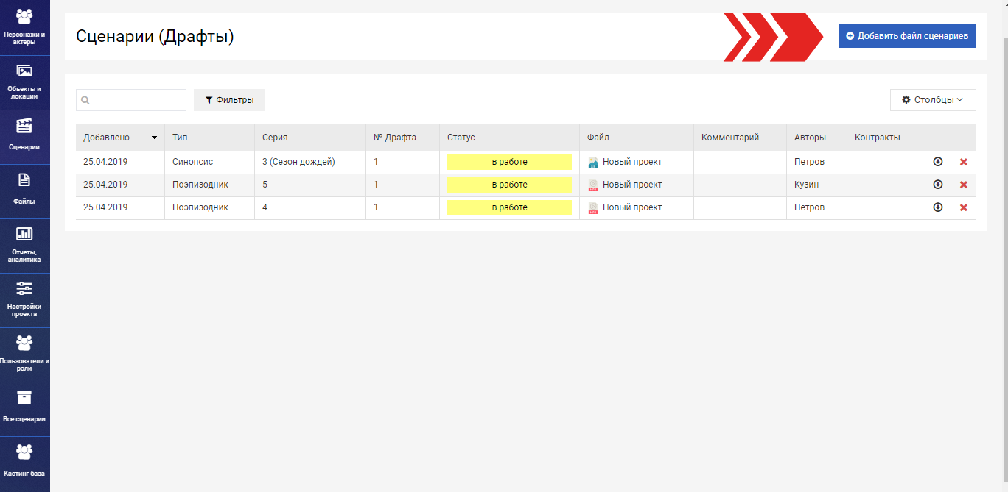The height and width of the screenshot is (492, 1008).
Task: Focus the search input field
Action: click(131, 100)
